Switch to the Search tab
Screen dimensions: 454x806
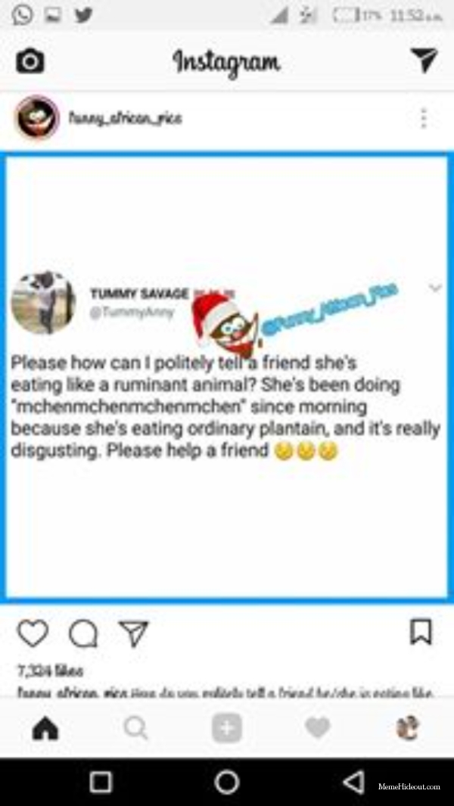135,728
